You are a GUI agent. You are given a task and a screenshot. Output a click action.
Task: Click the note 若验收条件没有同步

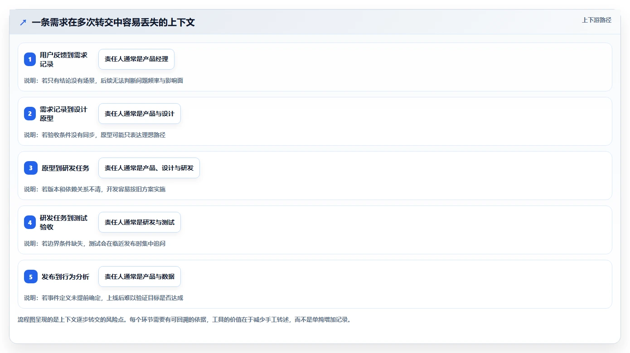pos(95,135)
